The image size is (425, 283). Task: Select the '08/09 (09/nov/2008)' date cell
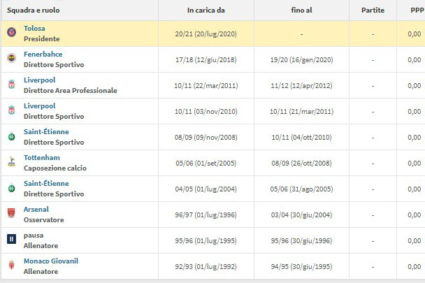click(206, 138)
